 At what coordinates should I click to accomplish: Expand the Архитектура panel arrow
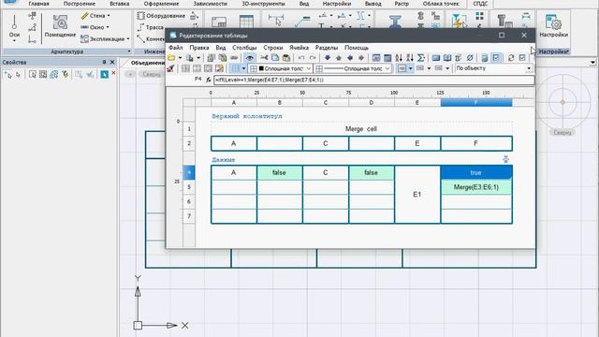tap(129, 51)
